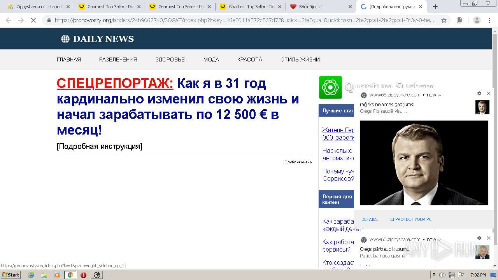
Task: Go back to previous page
Action: (x=9, y=20)
